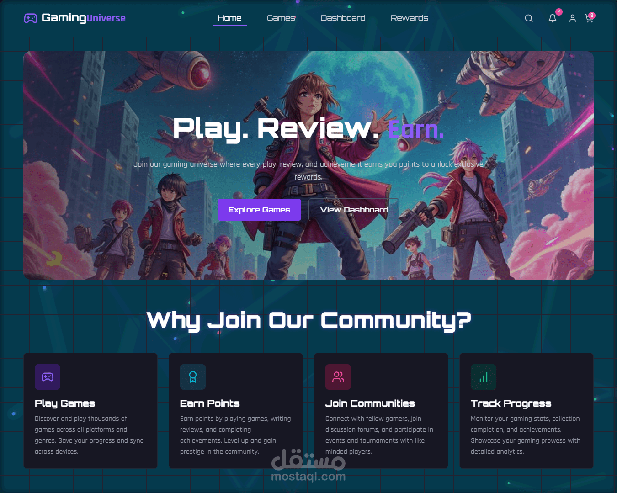Click the GamingUniverse gamepad logo
This screenshot has height=493, width=617.
pyautogui.click(x=31, y=18)
